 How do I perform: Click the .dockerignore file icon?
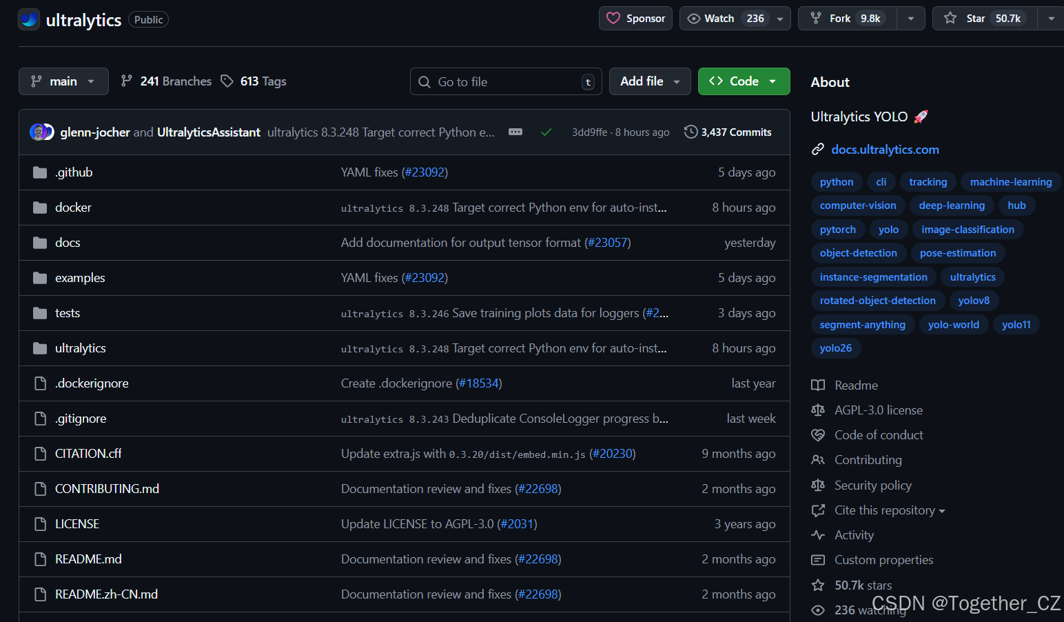pyautogui.click(x=40, y=383)
